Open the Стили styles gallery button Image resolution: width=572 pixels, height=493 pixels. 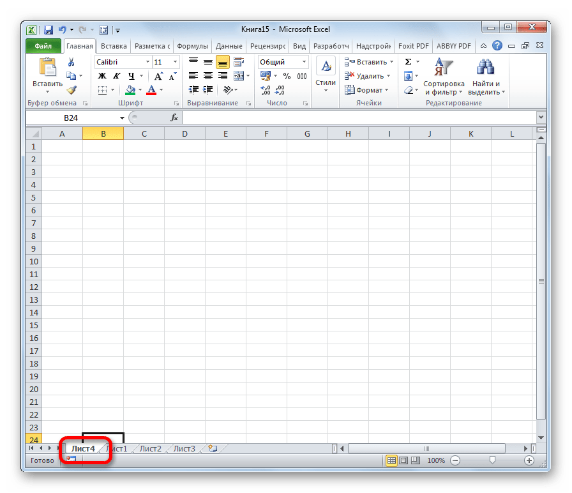pos(326,75)
